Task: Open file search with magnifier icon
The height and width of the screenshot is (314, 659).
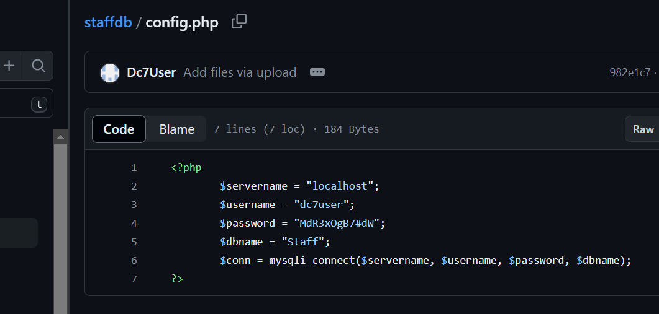Action: pos(39,66)
